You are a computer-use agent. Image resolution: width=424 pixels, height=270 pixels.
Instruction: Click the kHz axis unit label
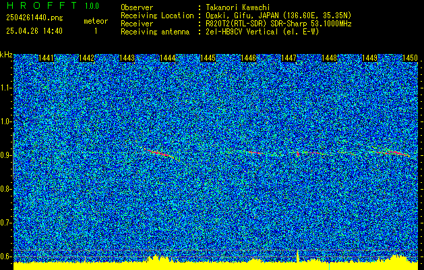pyautogui.click(x=6, y=55)
